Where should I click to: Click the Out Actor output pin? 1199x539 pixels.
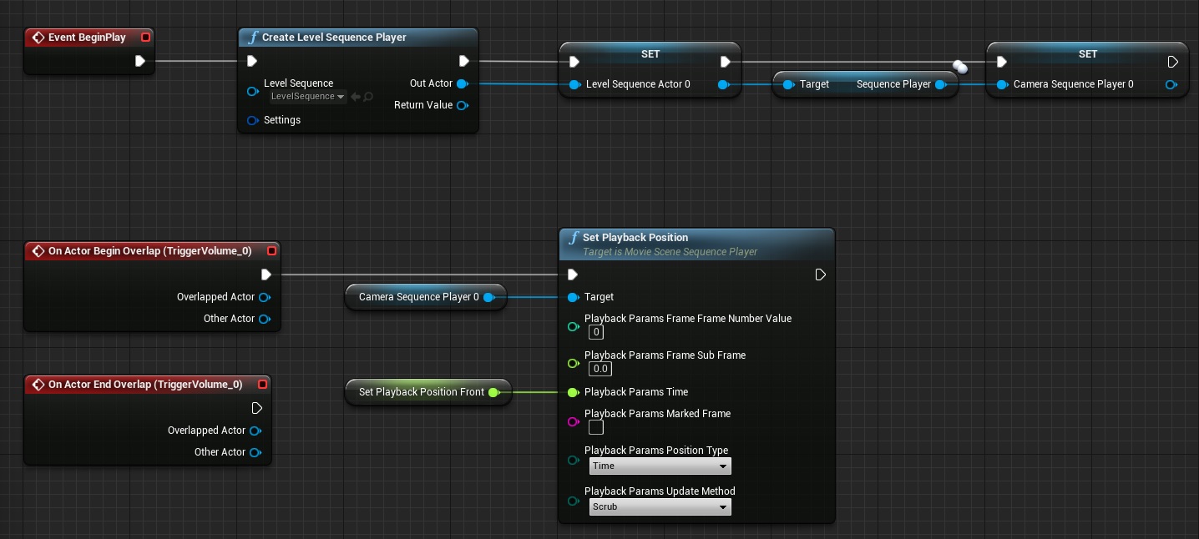click(x=463, y=83)
